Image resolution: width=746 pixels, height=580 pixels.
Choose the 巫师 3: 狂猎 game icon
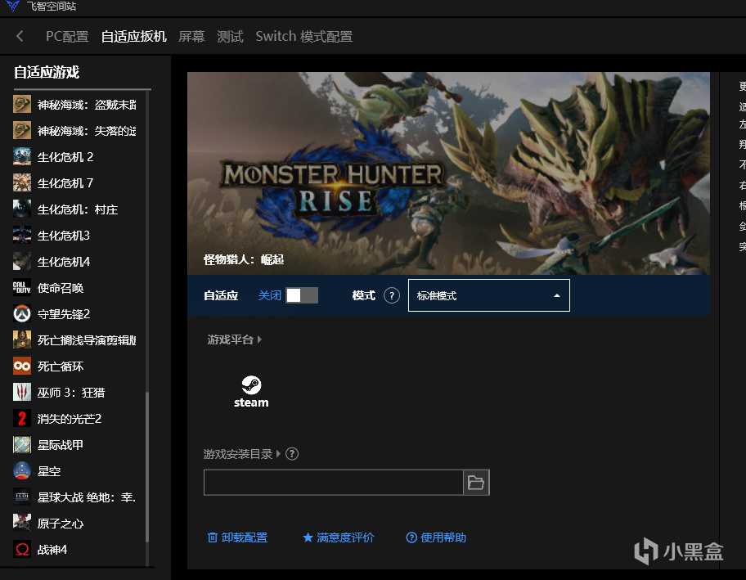(x=22, y=392)
